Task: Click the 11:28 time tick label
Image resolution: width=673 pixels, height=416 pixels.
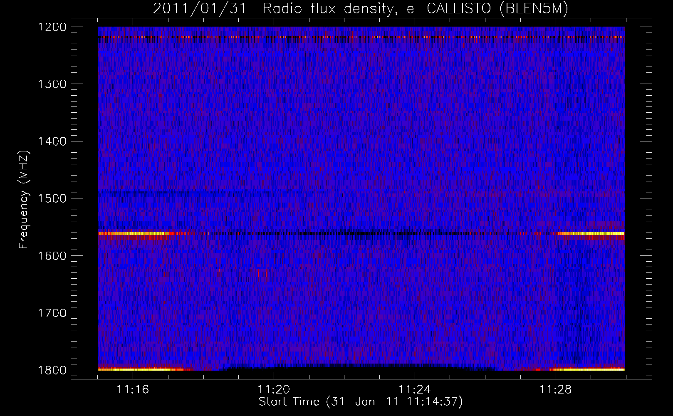Action: coord(556,390)
